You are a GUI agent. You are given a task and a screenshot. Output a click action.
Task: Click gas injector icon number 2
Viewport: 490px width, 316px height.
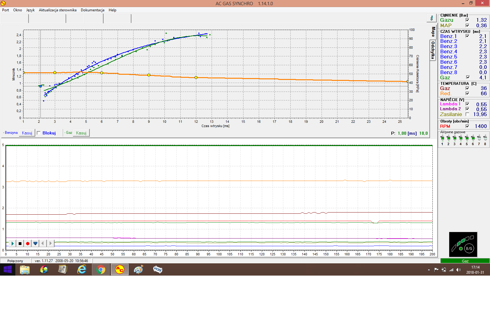448,138
